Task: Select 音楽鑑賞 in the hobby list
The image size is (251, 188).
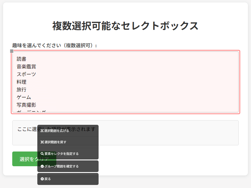Action: pyautogui.click(x=26, y=67)
